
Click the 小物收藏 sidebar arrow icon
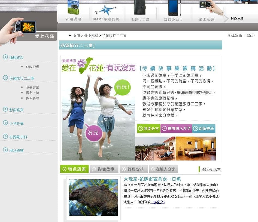click(5, 123)
